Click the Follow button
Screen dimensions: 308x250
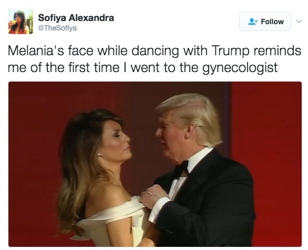point(265,22)
